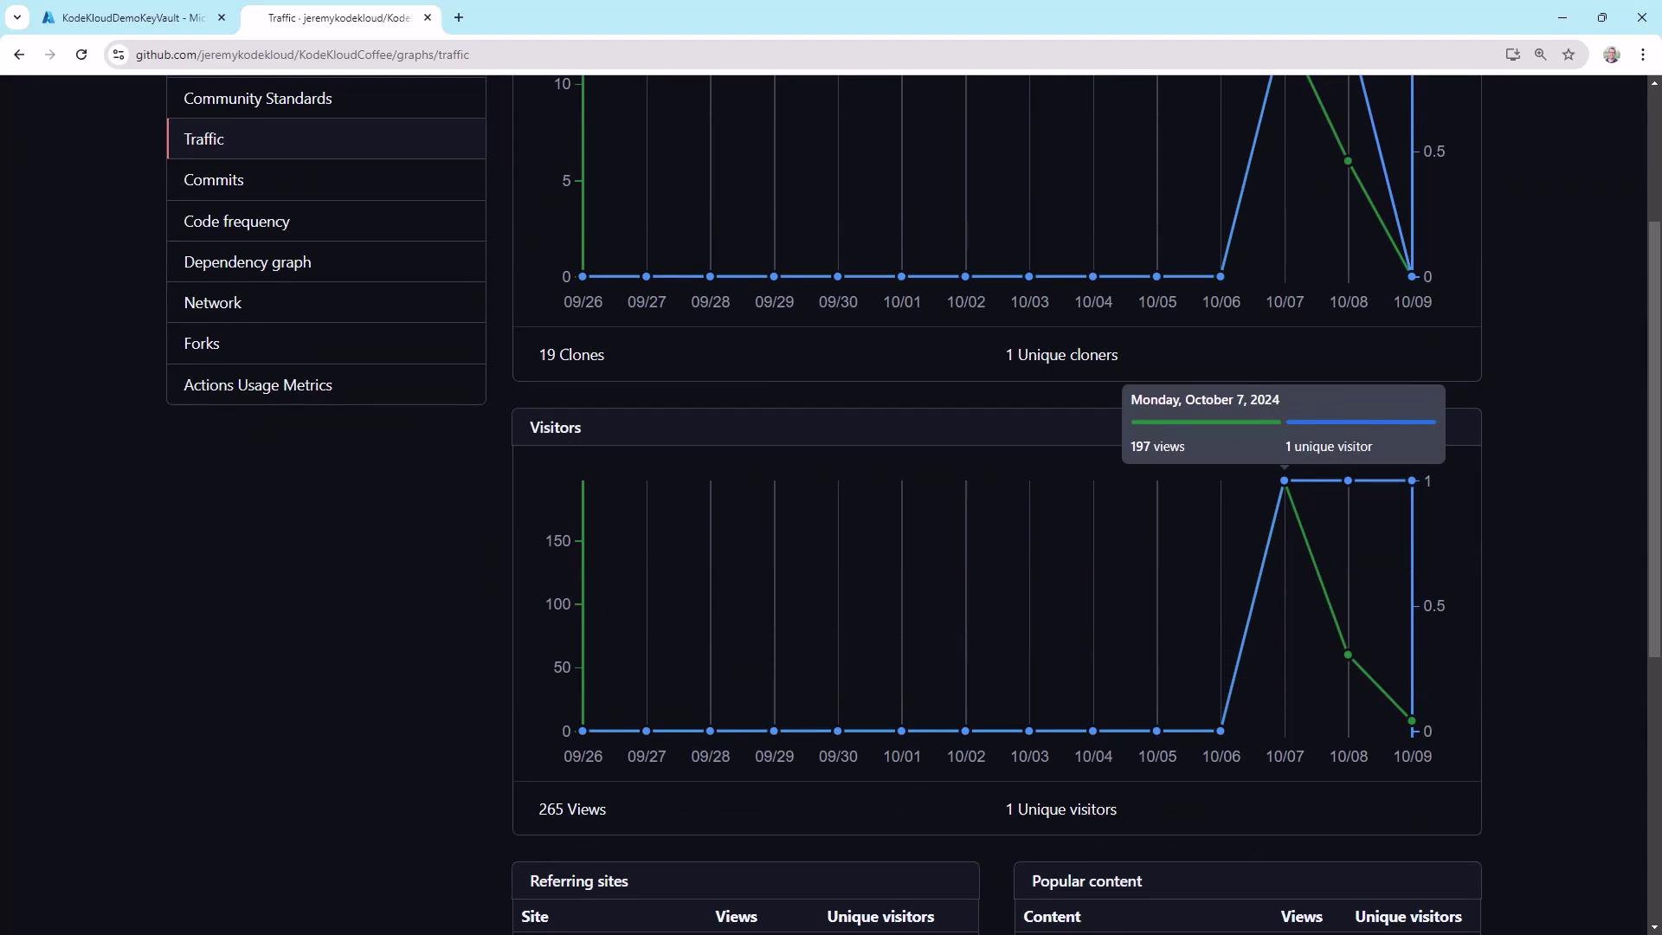Click the install app icon in address bar

tap(1512, 55)
